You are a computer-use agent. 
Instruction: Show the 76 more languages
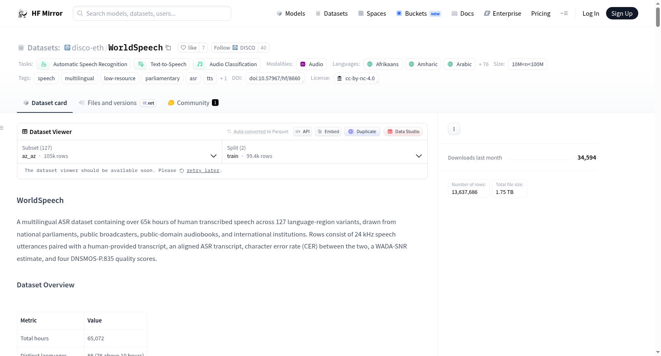(x=483, y=64)
